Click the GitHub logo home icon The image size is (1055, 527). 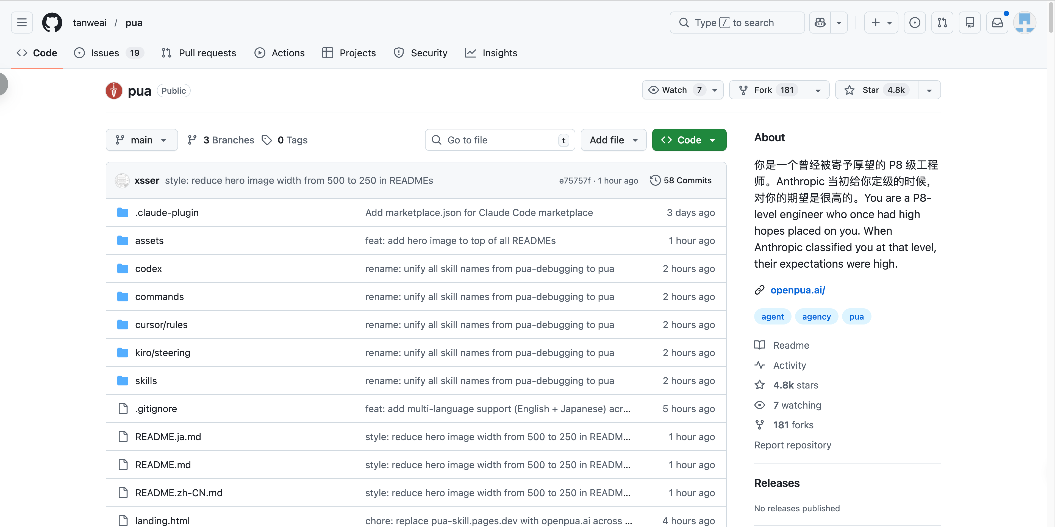pos(52,23)
